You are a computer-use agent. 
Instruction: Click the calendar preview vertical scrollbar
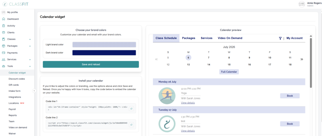click(311, 63)
